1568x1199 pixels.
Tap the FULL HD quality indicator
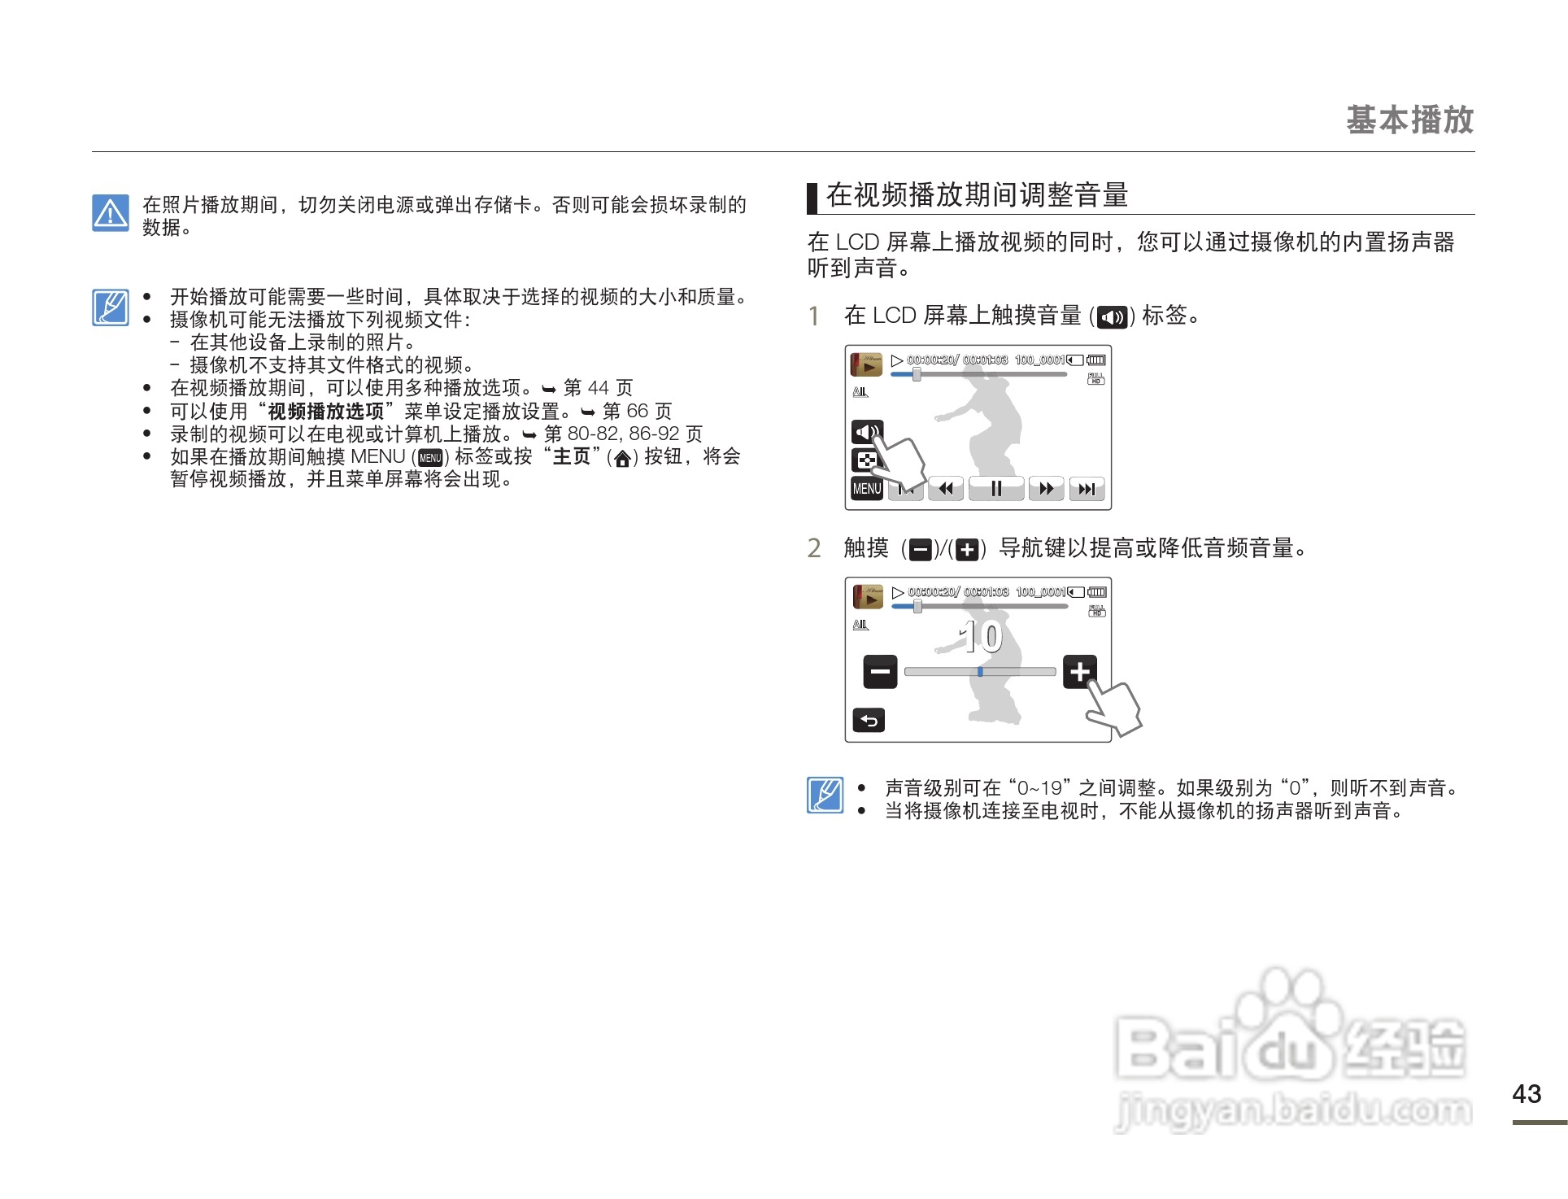coord(1097,379)
